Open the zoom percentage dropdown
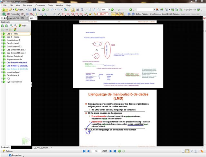This screenshot has height=157, width=206. (109, 10)
